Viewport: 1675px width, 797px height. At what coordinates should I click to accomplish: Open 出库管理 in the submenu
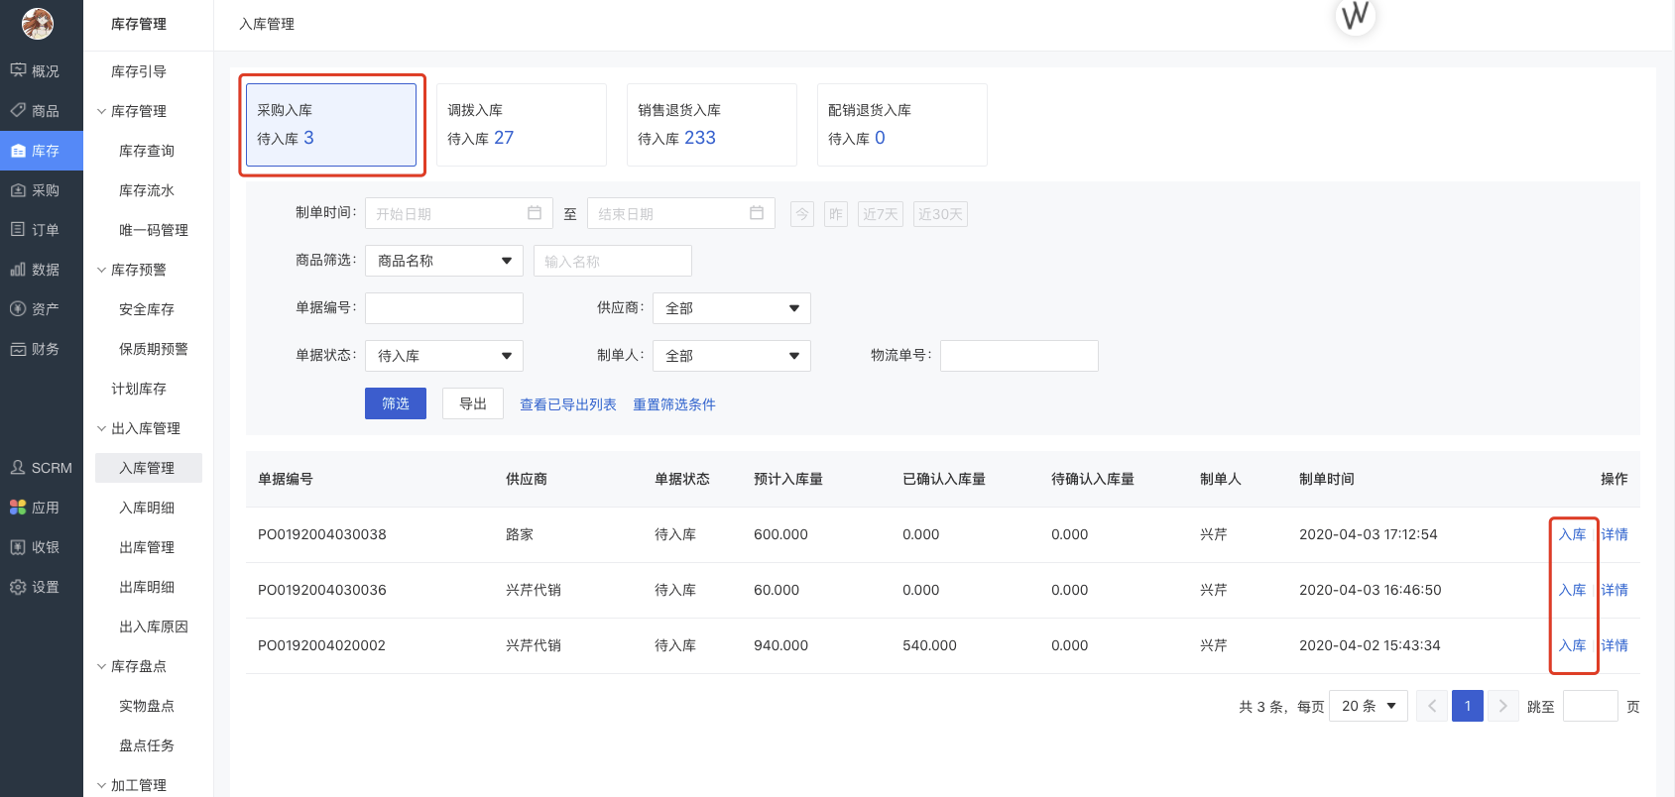coord(147,547)
